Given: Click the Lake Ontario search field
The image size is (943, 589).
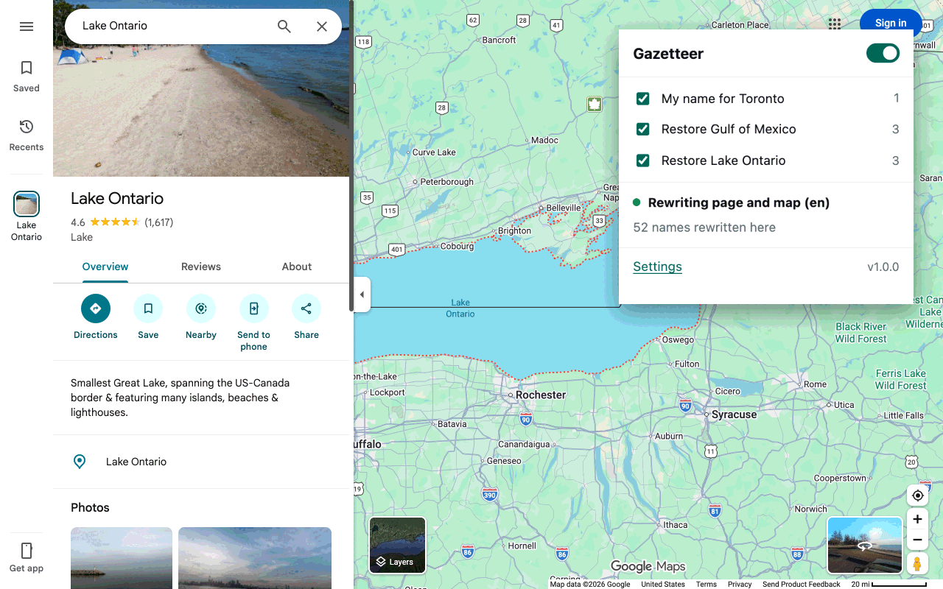Looking at the screenshot, I should 169,26.
